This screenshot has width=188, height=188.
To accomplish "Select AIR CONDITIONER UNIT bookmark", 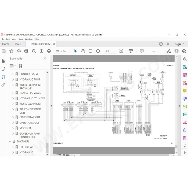I will (30, 111).
